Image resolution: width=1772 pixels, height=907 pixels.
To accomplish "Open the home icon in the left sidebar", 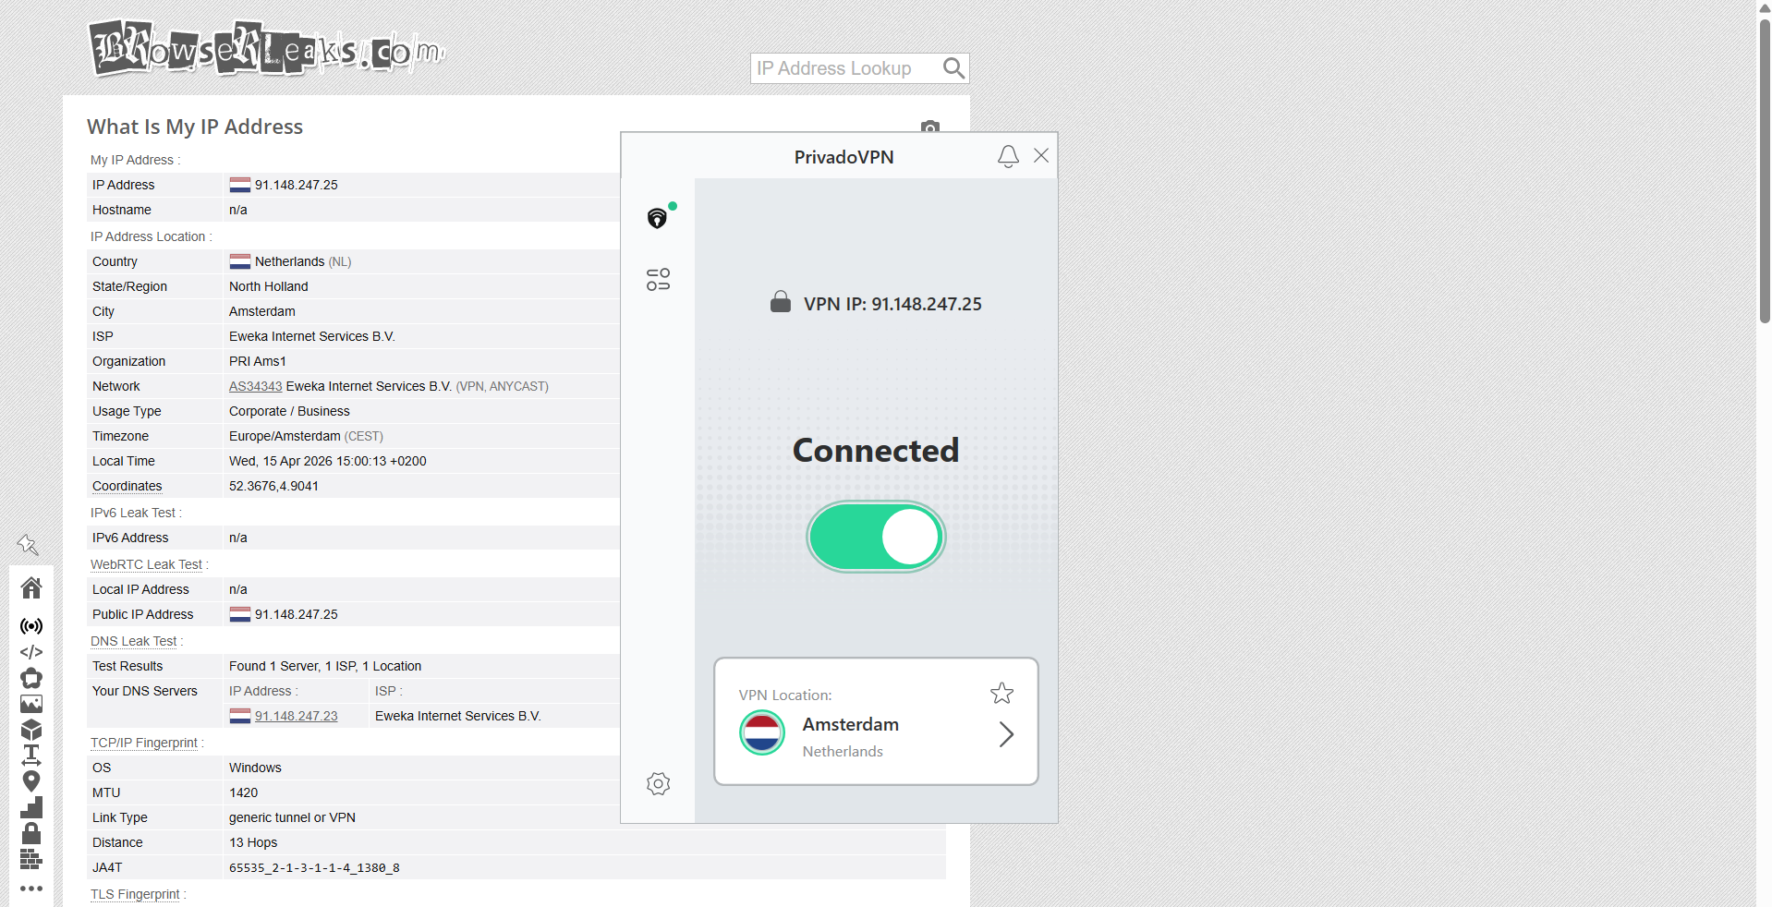I will click(x=31, y=587).
